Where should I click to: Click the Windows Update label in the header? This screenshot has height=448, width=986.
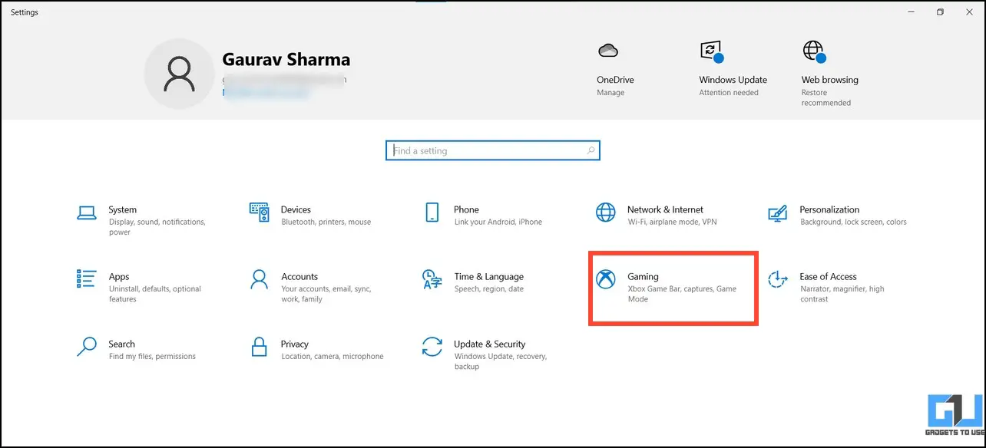(x=733, y=80)
